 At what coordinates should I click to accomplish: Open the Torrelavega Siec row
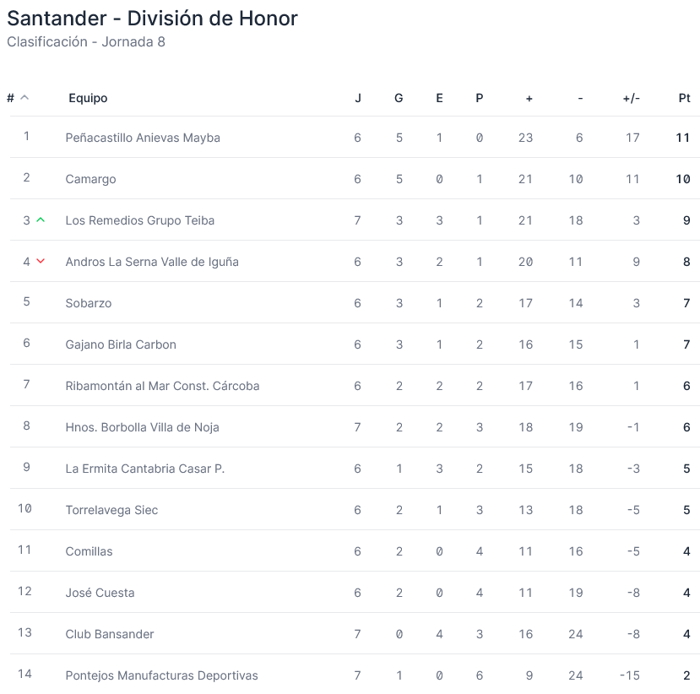tap(111, 510)
